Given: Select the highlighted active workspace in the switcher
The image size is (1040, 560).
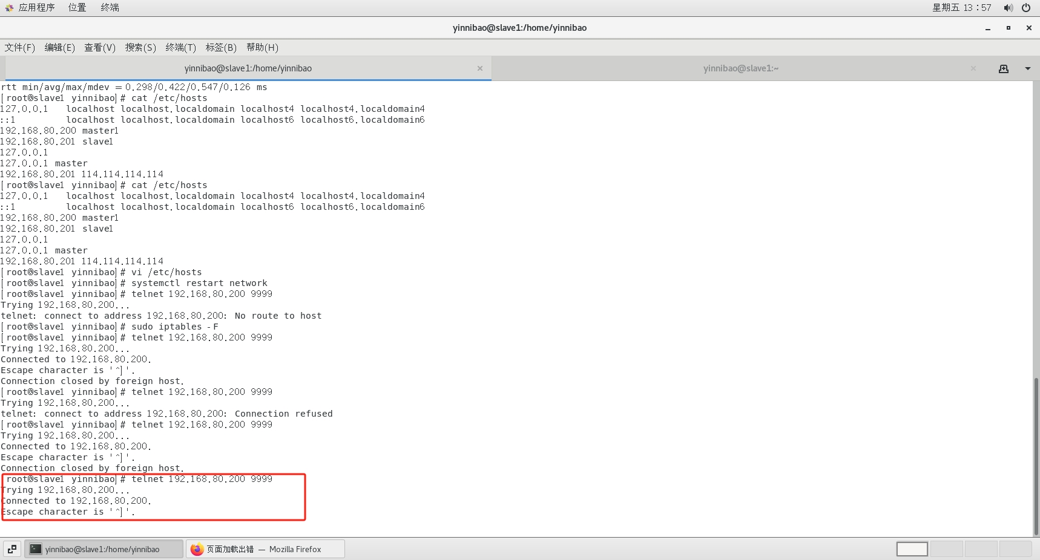Looking at the screenshot, I should [912, 549].
